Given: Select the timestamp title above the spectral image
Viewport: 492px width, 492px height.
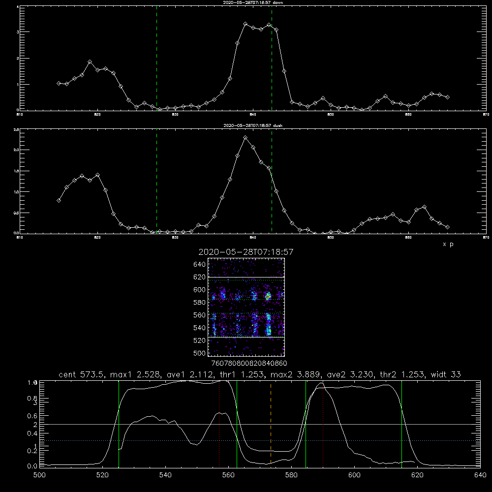Looking at the screenshot, I should pos(246,252).
